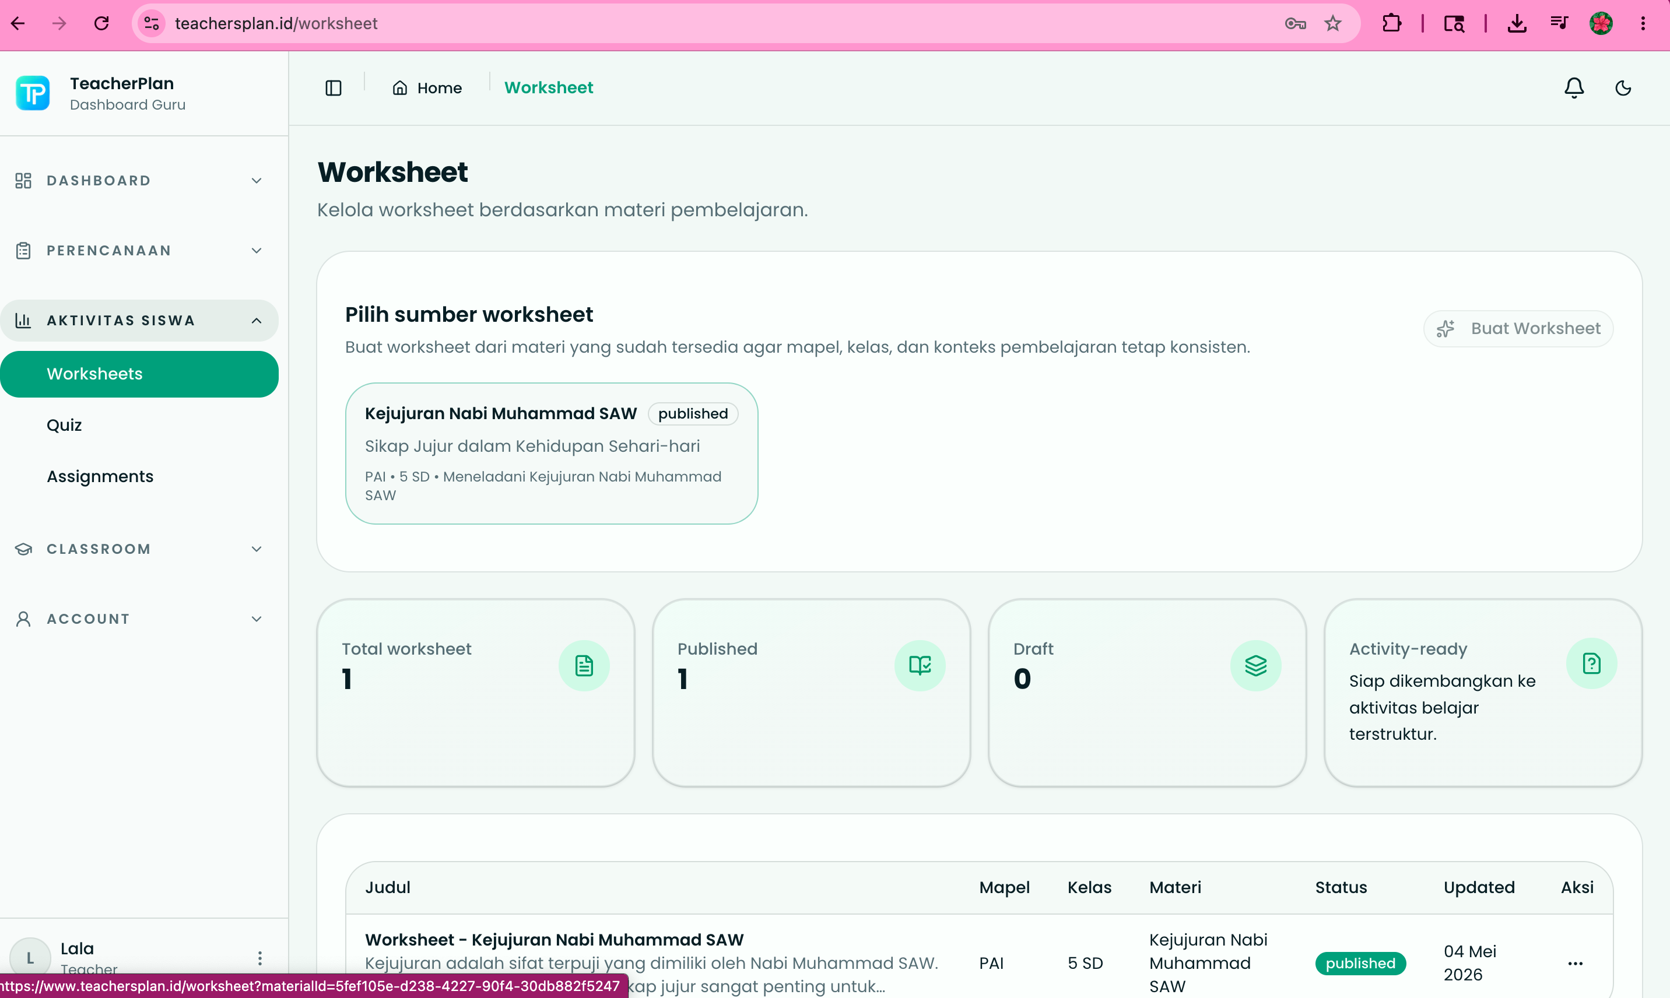Click the TeacherPlan logo icon

33,93
